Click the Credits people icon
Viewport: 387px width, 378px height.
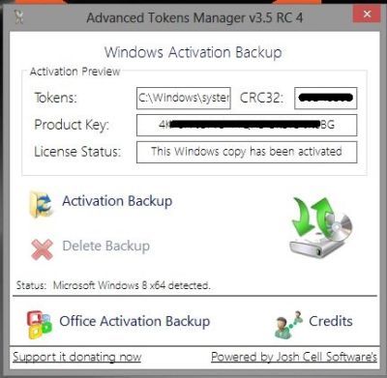click(x=288, y=325)
